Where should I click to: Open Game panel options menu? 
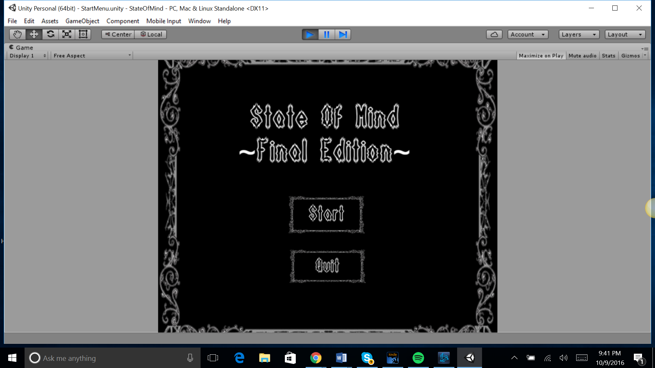(644, 49)
